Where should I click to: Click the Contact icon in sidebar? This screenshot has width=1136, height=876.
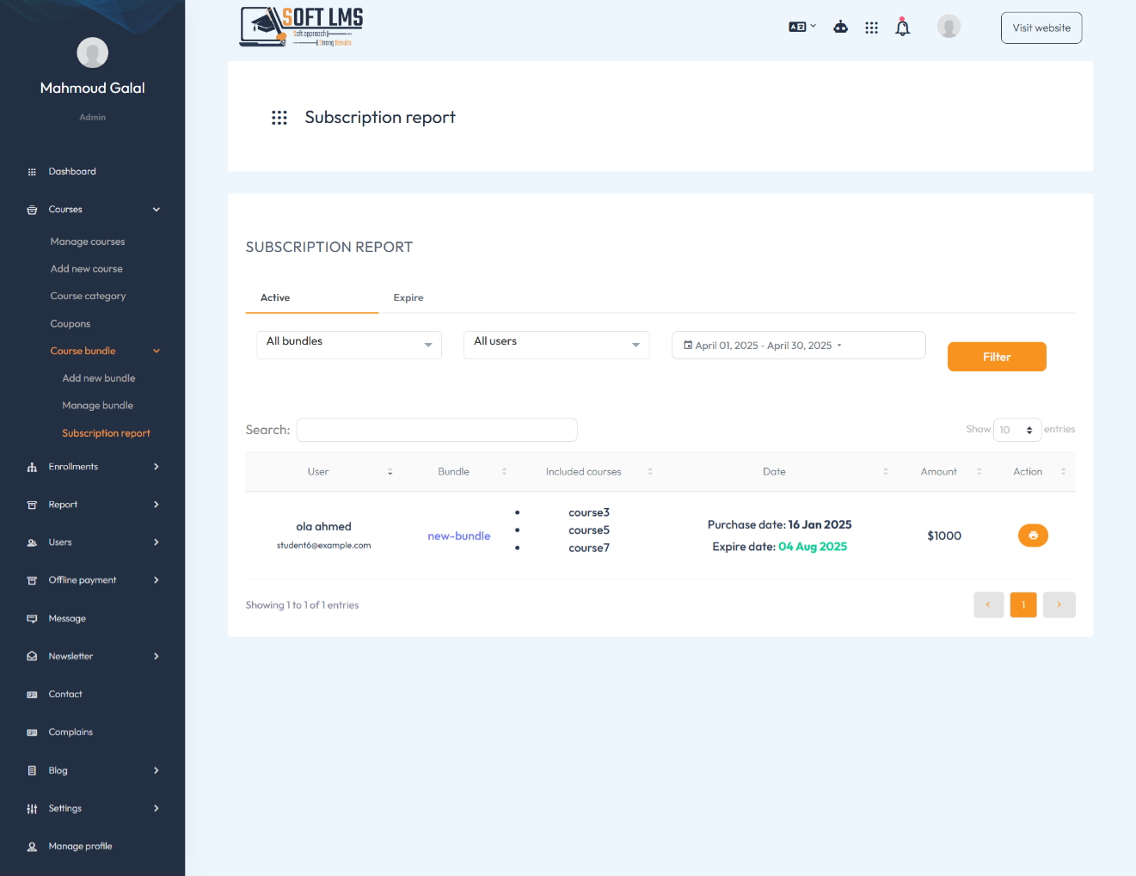[32, 695]
